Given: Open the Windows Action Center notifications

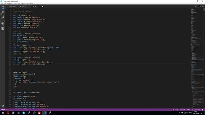Looking at the screenshot, I should [x=202, y=113].
